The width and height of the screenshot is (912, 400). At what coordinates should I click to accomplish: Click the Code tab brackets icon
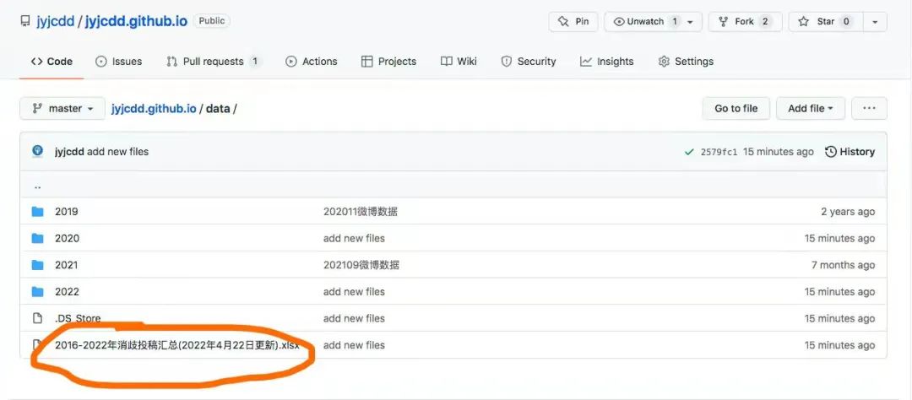pos(36,61)
